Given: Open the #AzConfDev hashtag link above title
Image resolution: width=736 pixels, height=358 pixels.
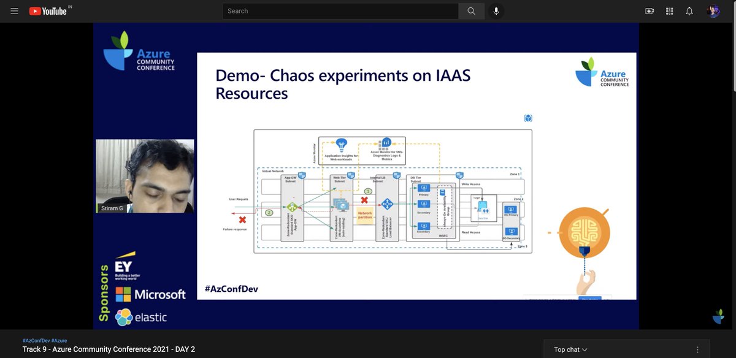Looking at the screenshot, I should (36, 340).
